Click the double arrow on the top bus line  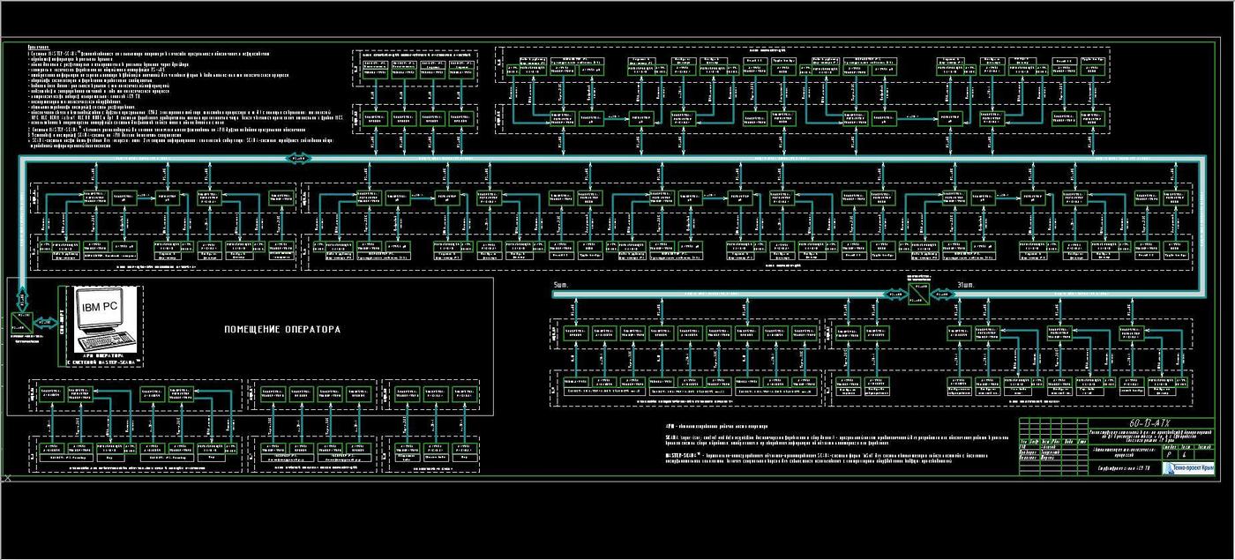click(299, 158)
